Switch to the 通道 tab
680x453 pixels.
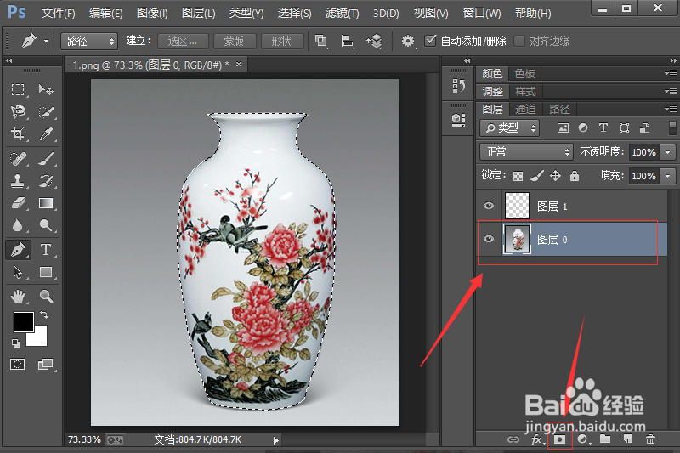click(525, 109)
